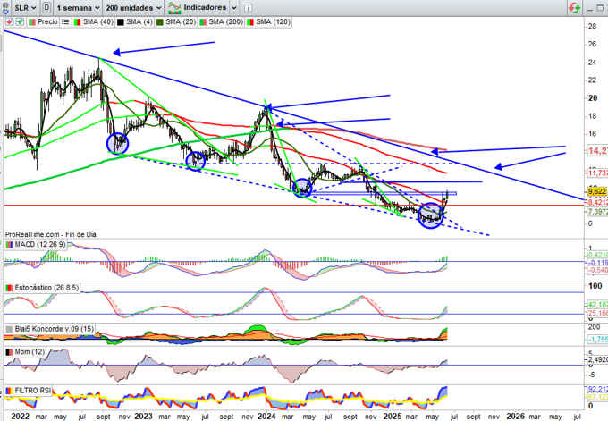
Task: Click the link-group icon left of SLR
Action: coord(5,7)
